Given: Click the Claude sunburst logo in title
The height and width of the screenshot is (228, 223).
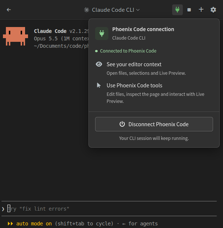Looking at the screenshot, I should click(x=87, y=10).
